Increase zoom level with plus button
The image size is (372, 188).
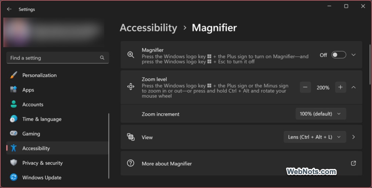(x=340, y=87)
